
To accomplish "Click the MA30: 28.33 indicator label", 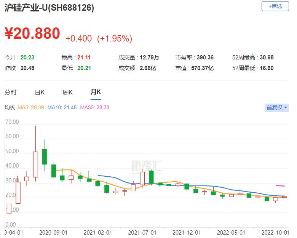I will pyautogui.click(x=95, y=108).
